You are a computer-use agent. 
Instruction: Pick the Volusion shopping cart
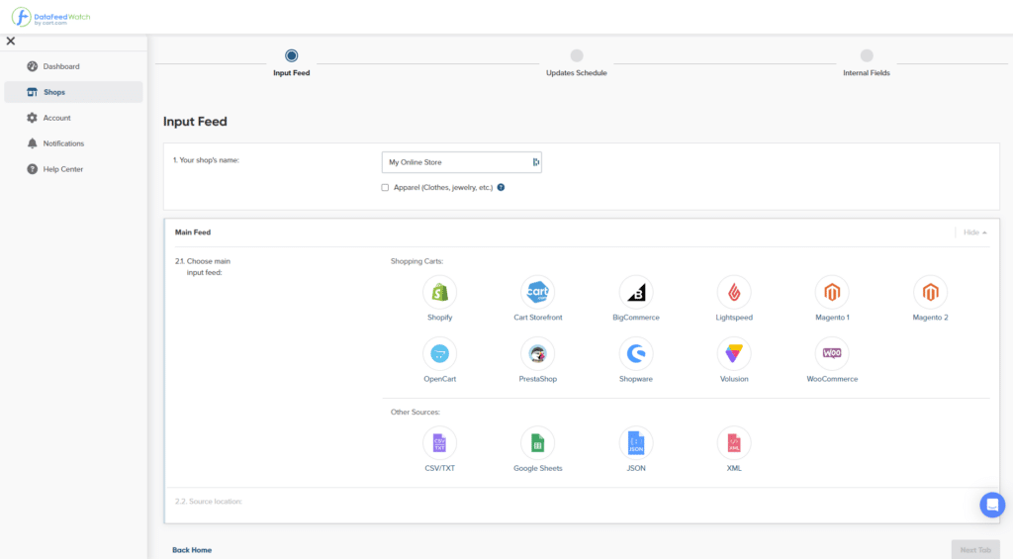pos(734,353)
